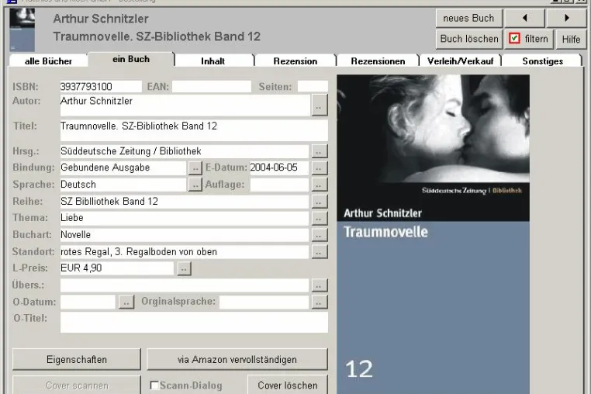This screenshot has height=394, width=591.
Task: Open the Inhalt tab
Action: point(213,61)
